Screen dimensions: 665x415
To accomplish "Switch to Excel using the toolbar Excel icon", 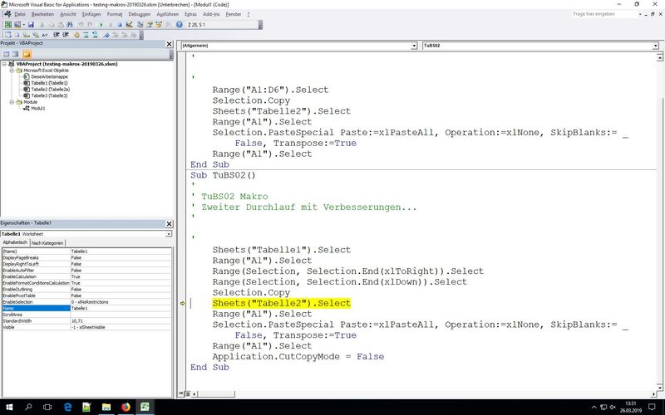I will coord(7,25).
